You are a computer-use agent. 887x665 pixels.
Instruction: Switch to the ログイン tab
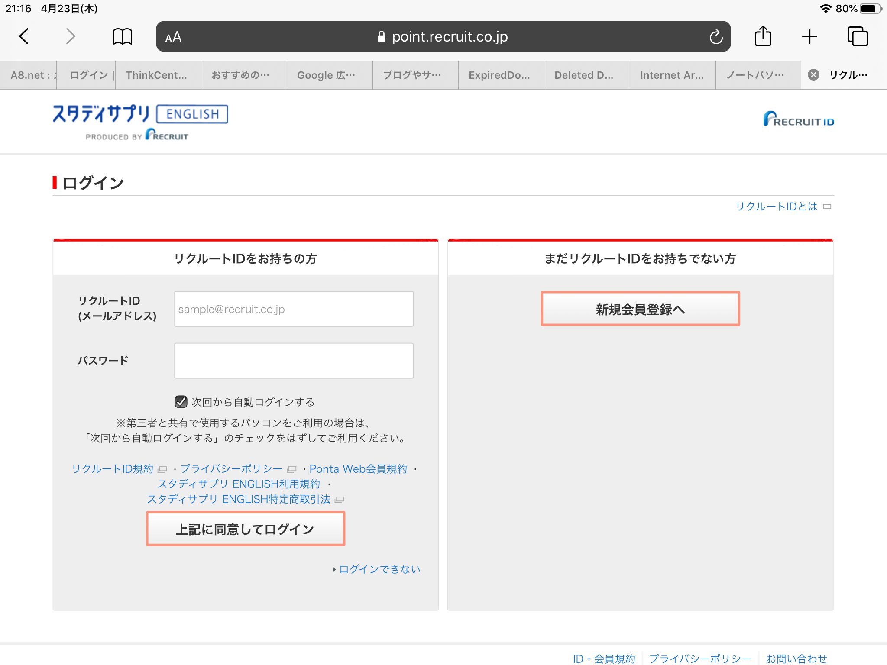tap(86, 75)
